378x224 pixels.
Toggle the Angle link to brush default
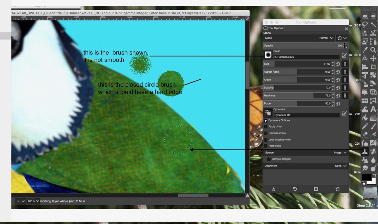(345, 80)
